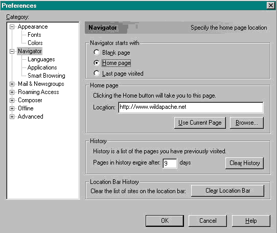Expand the Roaming Access category
277x233 pixels.
pyautogui.click(x=12, y=92)
